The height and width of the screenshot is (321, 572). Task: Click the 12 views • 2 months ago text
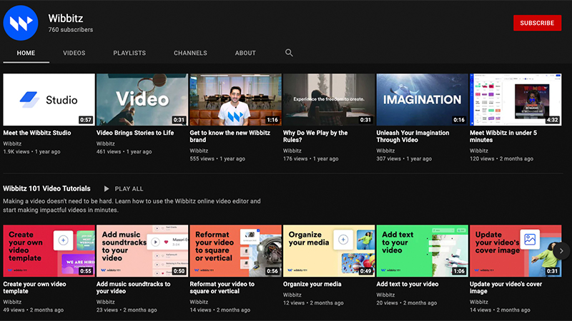313,302
